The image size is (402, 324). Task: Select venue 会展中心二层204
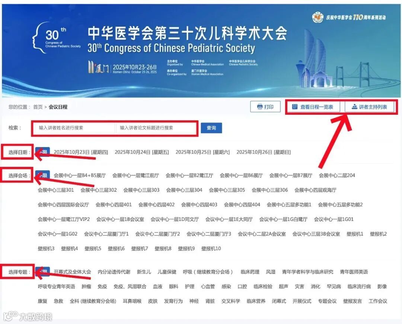click(337, 175)
